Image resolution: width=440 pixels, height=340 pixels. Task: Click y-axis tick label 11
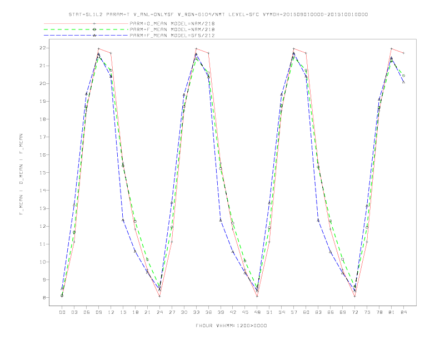[43, 244]
